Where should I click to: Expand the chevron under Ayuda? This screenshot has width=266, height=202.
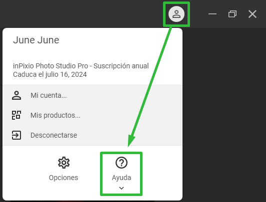point(121,188)
